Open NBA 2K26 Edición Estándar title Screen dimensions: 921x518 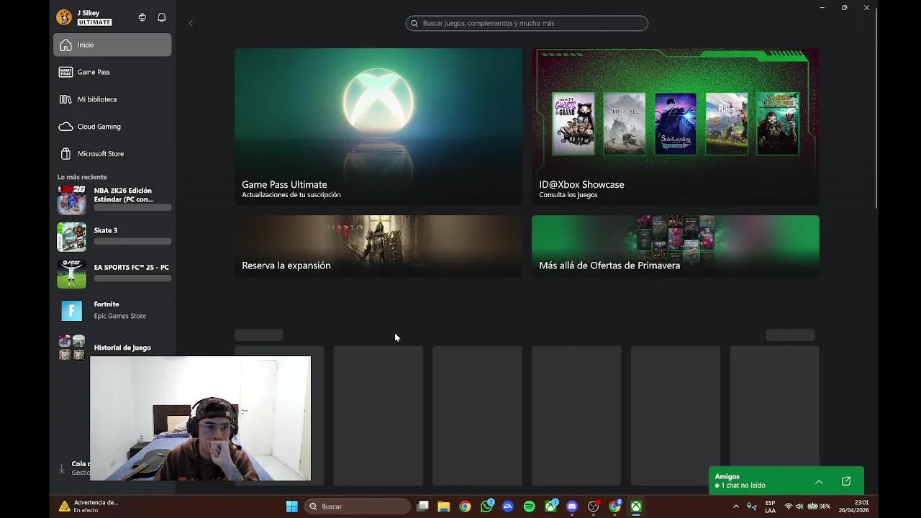pyautogui.click(x=124, y=195)
